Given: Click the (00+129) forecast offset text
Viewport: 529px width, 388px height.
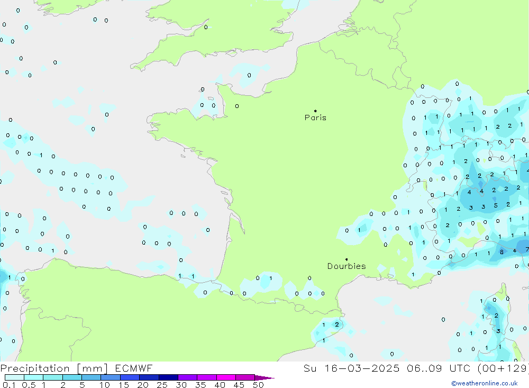Looking at the screenshot, I should [504, 368].
